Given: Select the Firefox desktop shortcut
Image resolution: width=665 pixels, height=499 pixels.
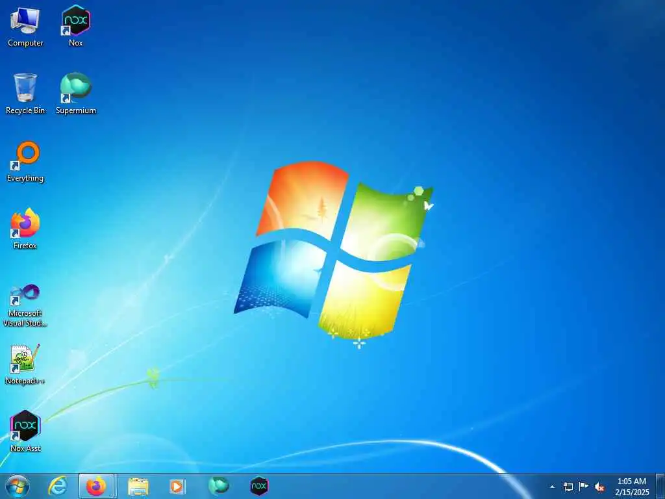Looking at the screenshot, I should click(25, 229).
